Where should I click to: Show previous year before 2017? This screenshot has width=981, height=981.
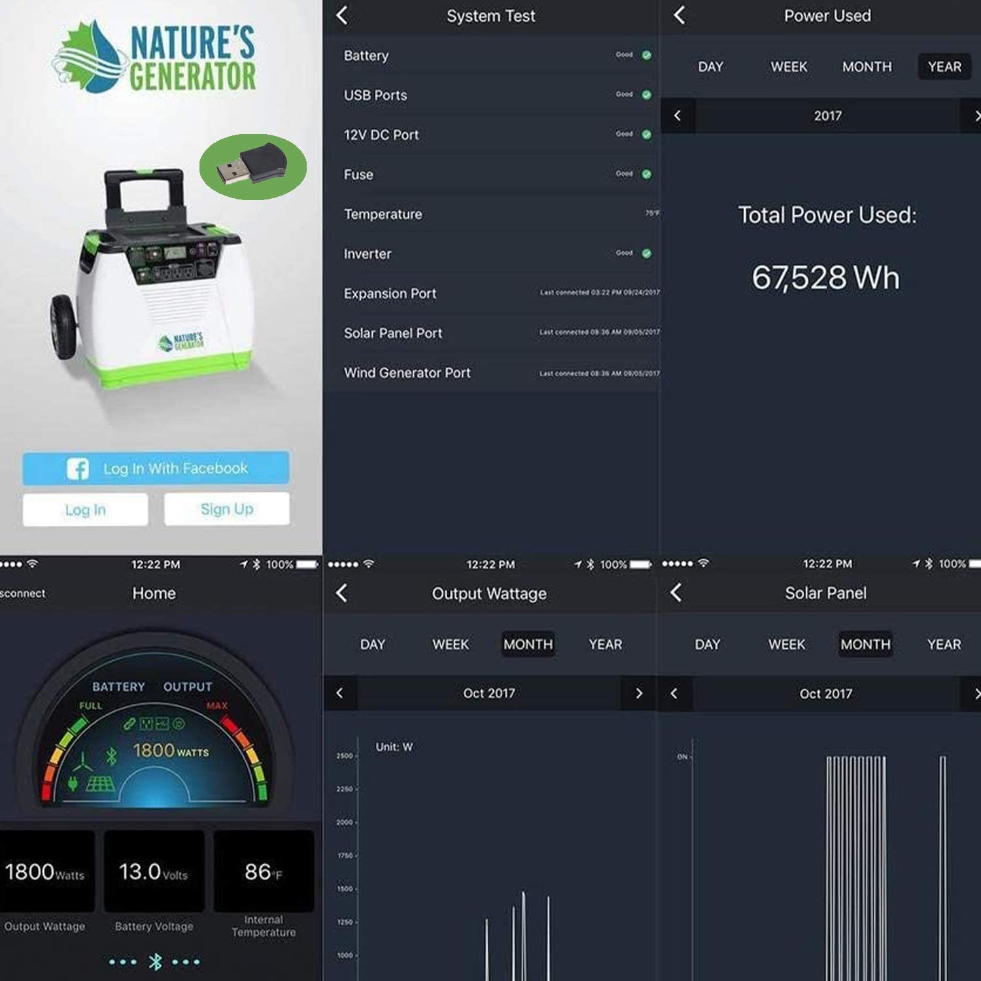(678, 116)
